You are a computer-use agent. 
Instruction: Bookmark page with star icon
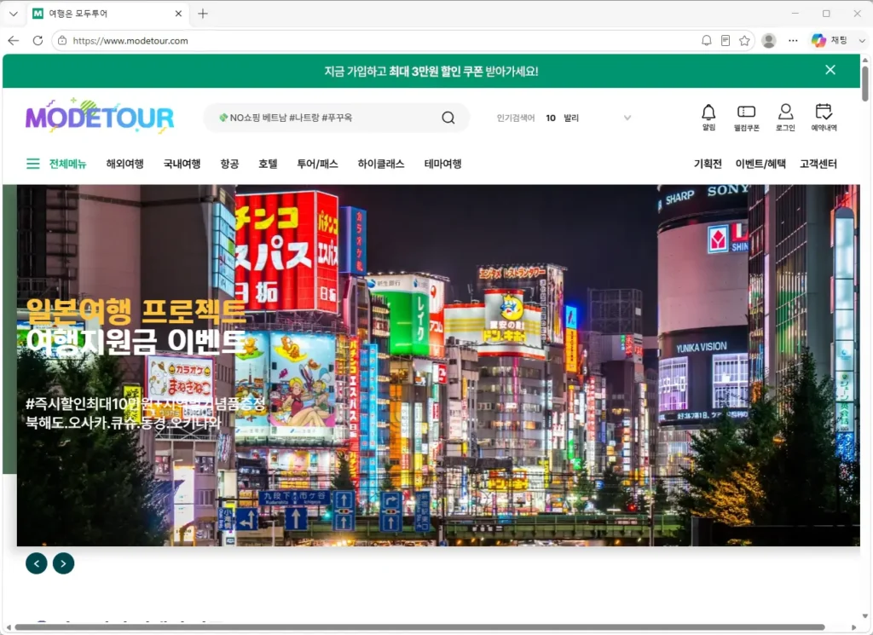point(744,41)
